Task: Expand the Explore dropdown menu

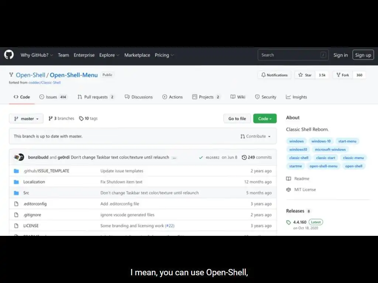Action: (x=109, y=55)
